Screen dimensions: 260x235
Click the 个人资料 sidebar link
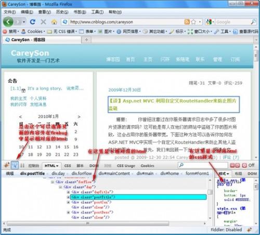[x=38, y=98]
